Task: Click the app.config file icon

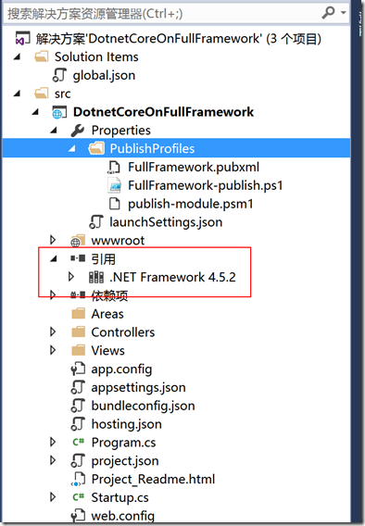Action: click(x=78, y=369)
